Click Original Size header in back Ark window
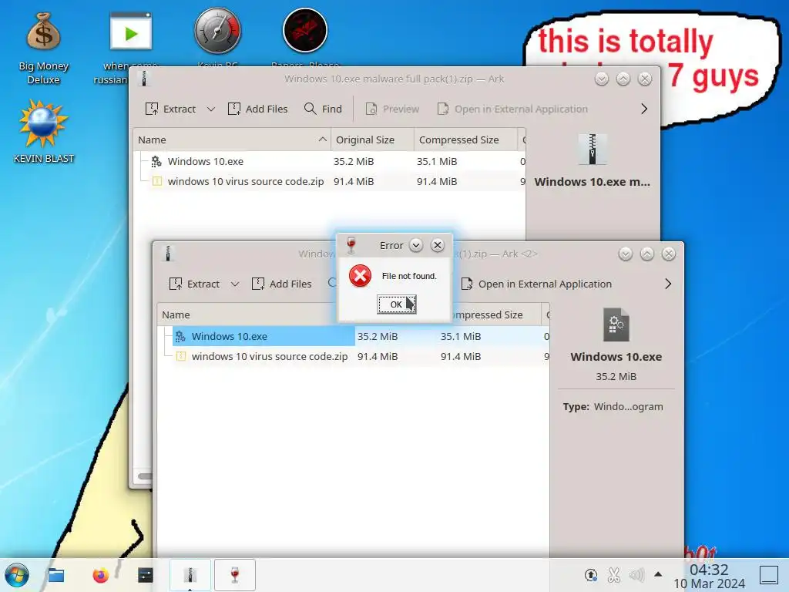The image size is (789, 592). point(372,140)
